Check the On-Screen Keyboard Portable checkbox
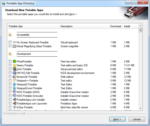This screenshot has height=126, width=150. [10, 42]
